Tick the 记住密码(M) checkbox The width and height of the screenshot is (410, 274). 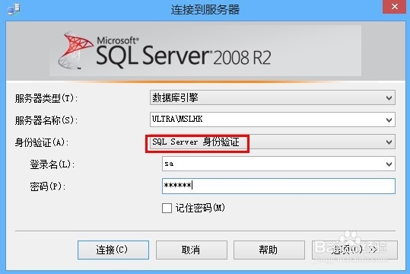coord(167,209)
